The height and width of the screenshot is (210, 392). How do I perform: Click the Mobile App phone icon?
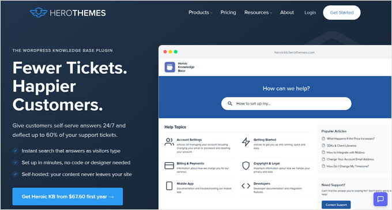pos(169,186)
